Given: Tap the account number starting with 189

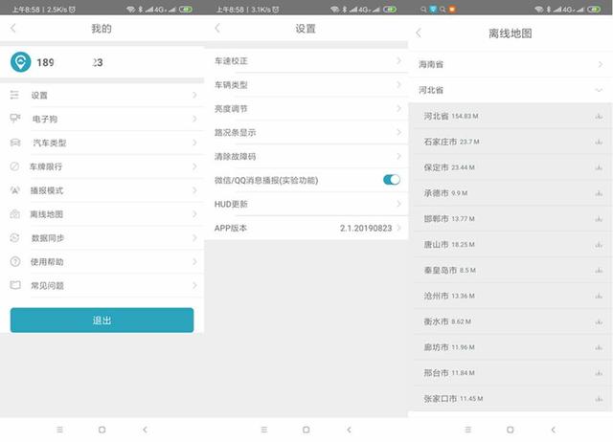Looking at the screenshot, I should tap(70, 62).
